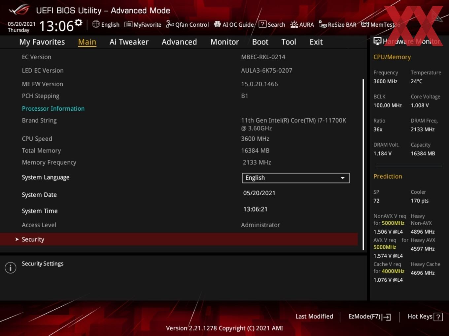Click the Memory Frequency value 2133 MHz
449x336 pixels.
click(x=257, y=162)
